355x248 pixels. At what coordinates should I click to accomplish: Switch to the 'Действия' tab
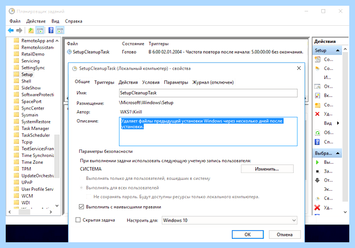pyautogui.click(x=128, y=82)
